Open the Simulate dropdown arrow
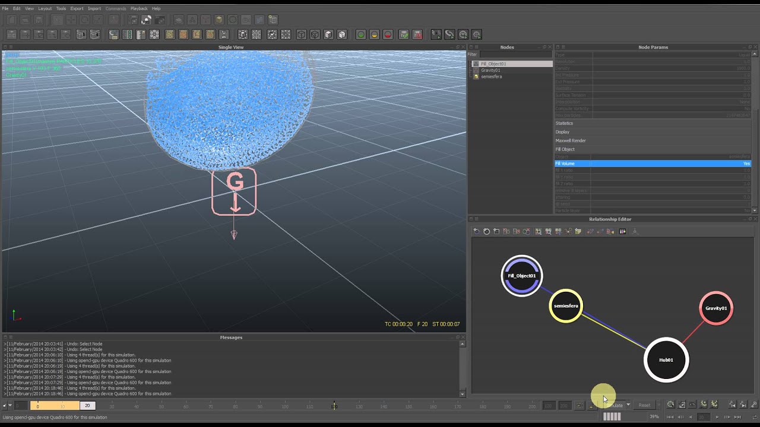 (628, 405)
